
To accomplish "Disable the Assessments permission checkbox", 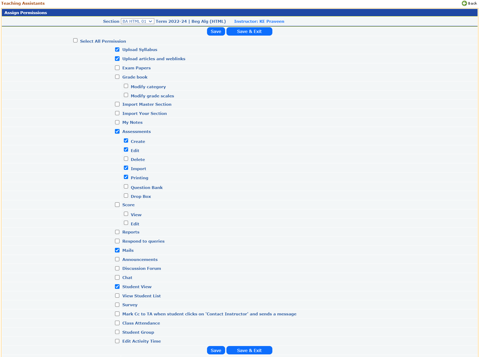I will point(117,131).
